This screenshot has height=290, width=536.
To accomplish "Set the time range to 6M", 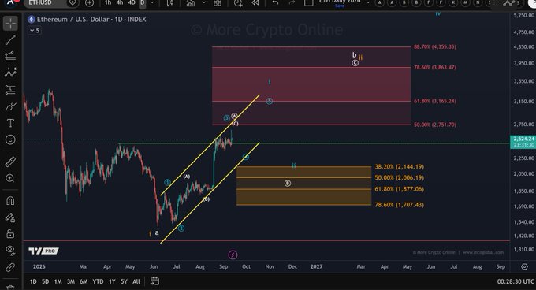I will pyautogui.click(x=84, y=281).
